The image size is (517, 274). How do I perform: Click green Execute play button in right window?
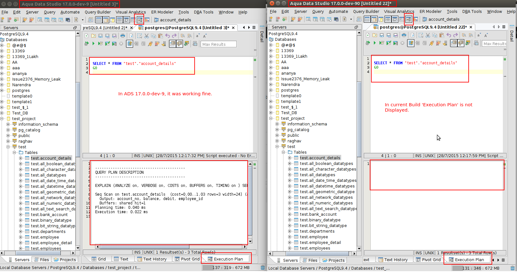[374, 43]
